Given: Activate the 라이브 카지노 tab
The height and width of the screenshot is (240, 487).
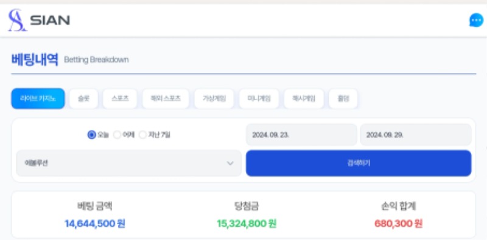Looking at the screenshot, I should (38, 98).
